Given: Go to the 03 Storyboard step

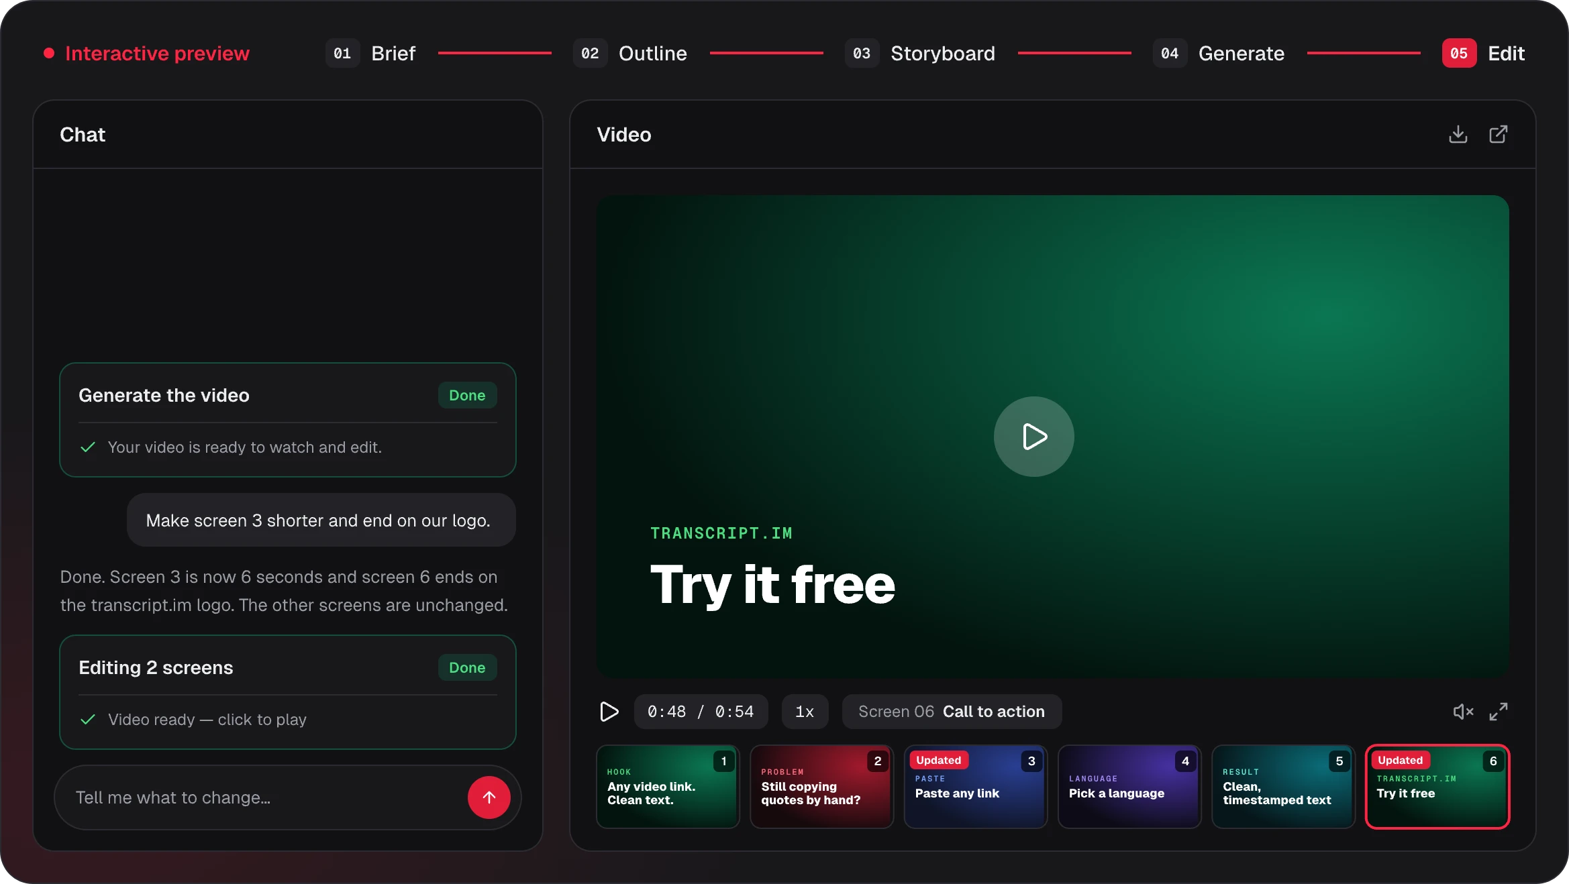Looking at the screenshot, I should pyautogui.click(x=920, y=53).
